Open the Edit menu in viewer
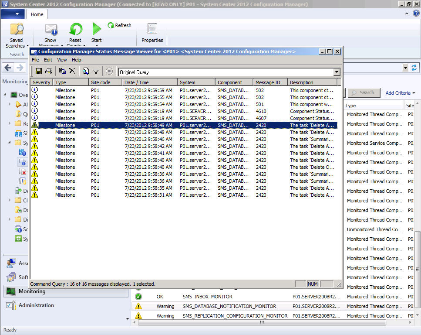 click(48, 60)
